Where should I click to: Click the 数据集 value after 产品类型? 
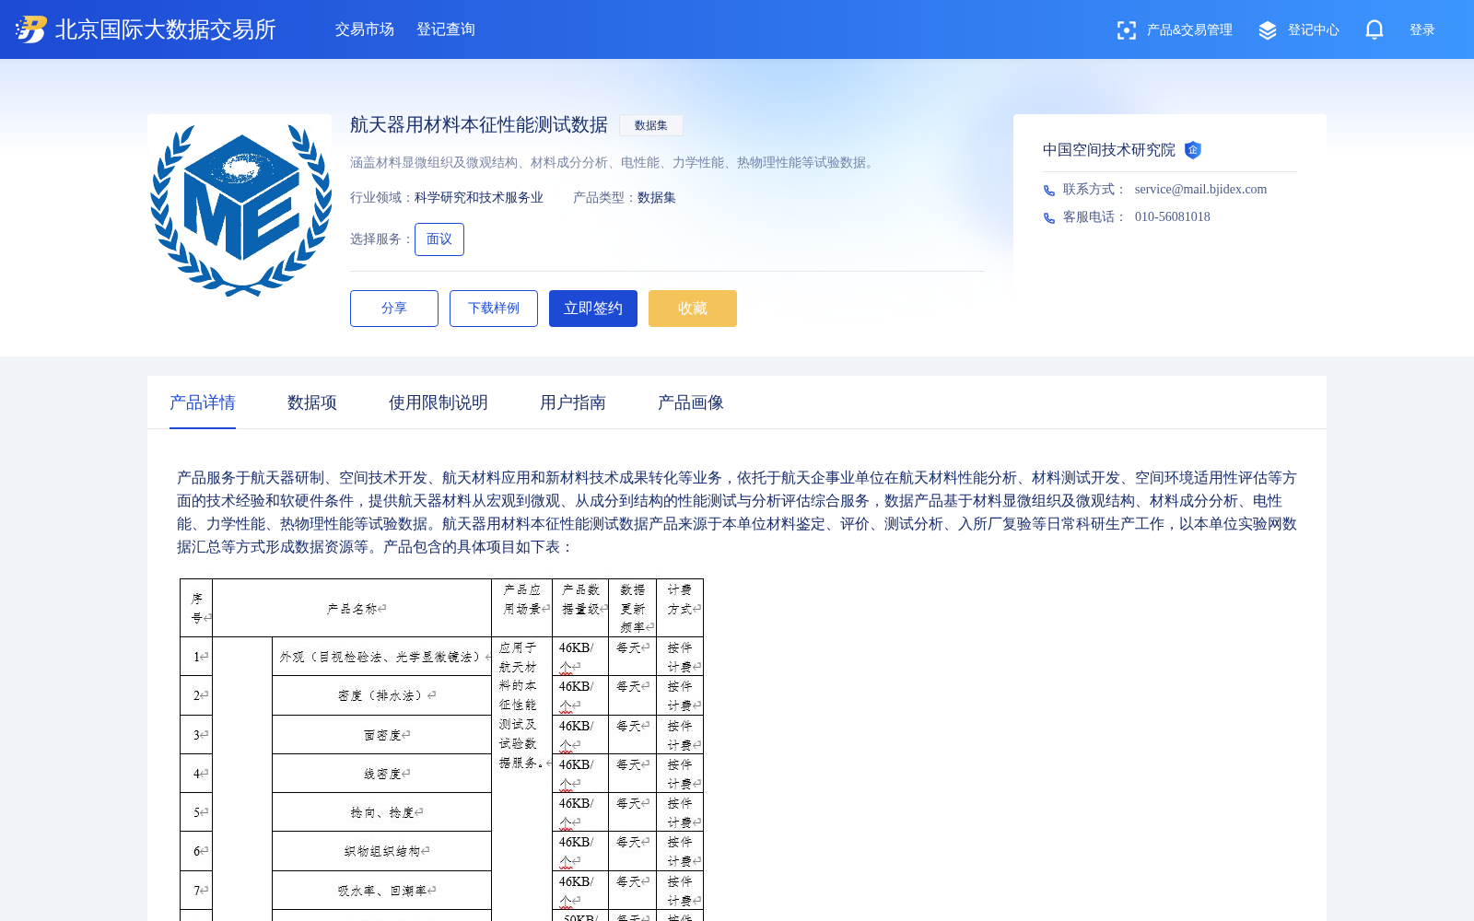[657, 198]
